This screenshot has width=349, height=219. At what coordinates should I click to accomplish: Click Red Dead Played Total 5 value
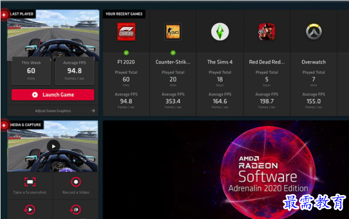(x=266, y=79)
